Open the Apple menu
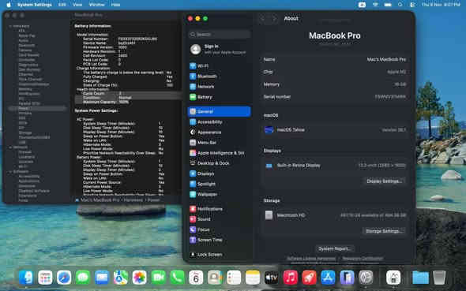466x291 pixels. pyautogui.click(x=9, y=5)
